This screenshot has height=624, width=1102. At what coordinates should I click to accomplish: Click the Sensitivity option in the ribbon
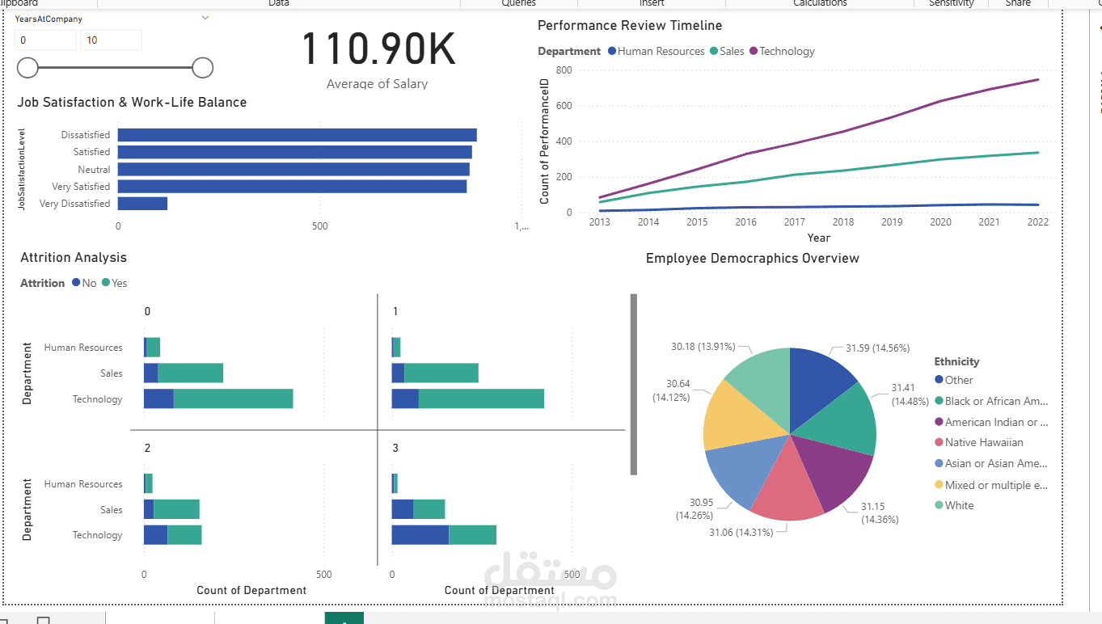click(x=950, y=3)
